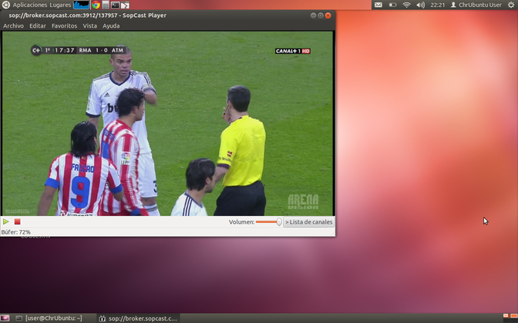Click the video playback area
Viewport: 518px width, 323px height.
coord(167,123)
